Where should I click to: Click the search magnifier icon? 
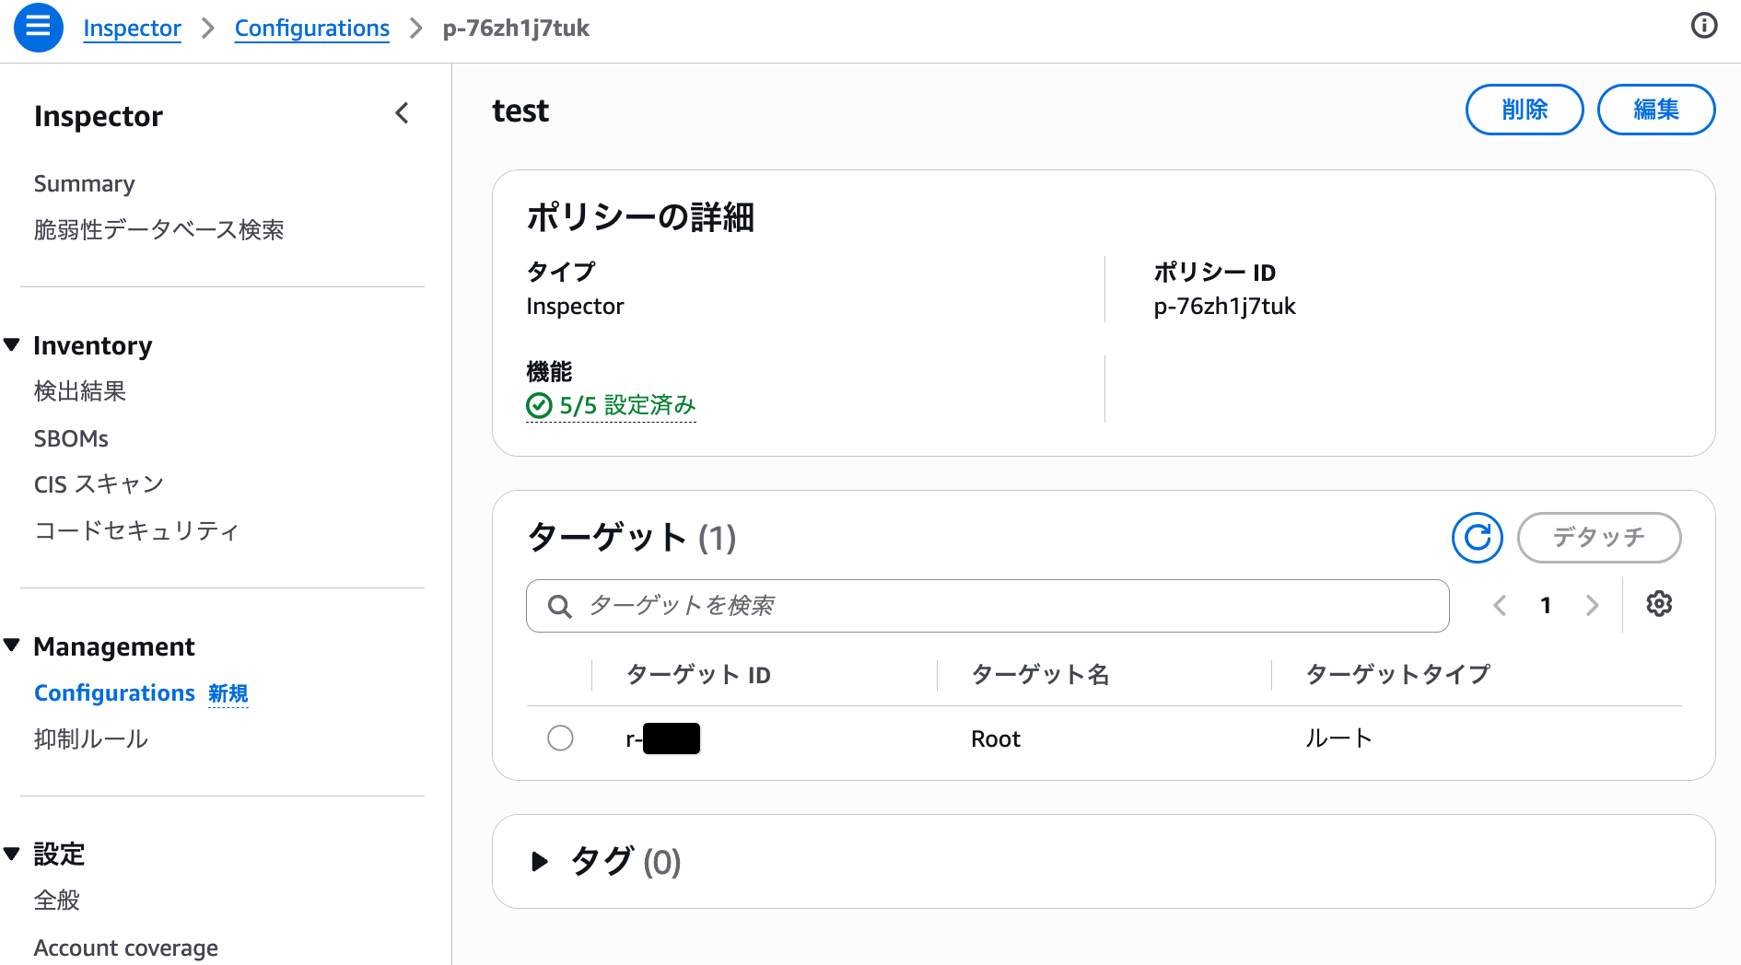click(559, 606)
